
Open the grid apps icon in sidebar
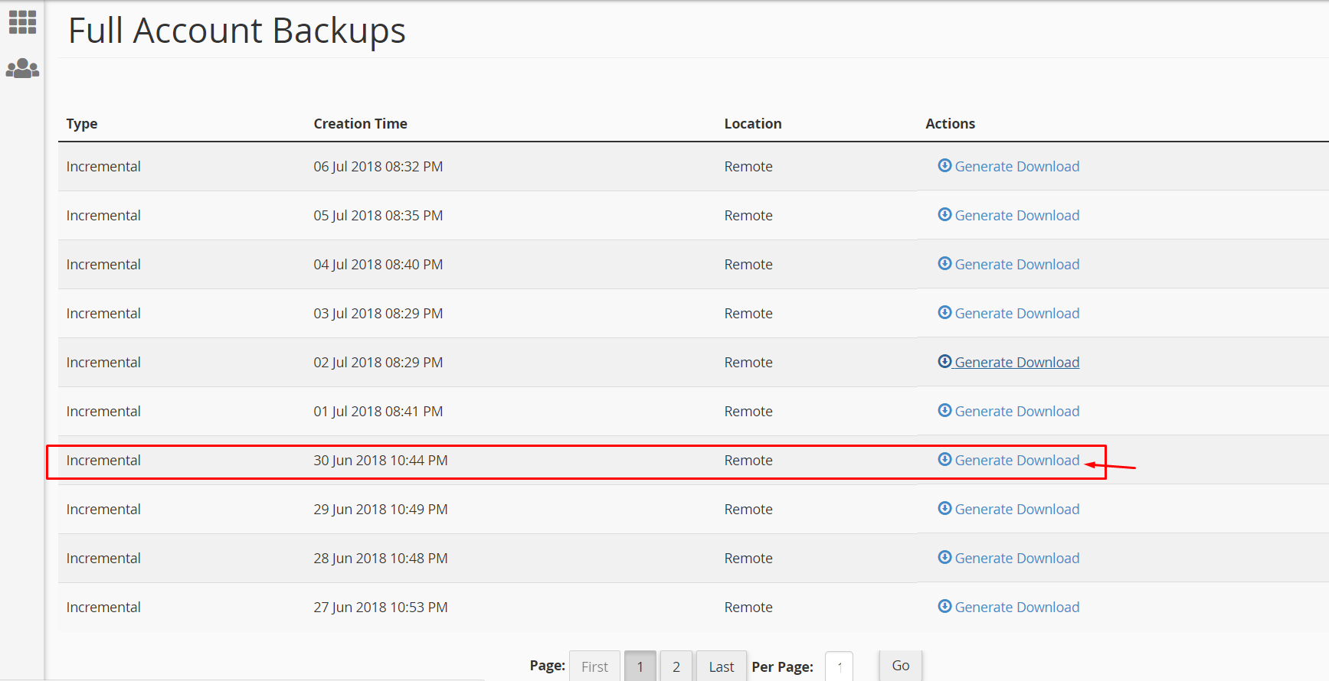22,22
